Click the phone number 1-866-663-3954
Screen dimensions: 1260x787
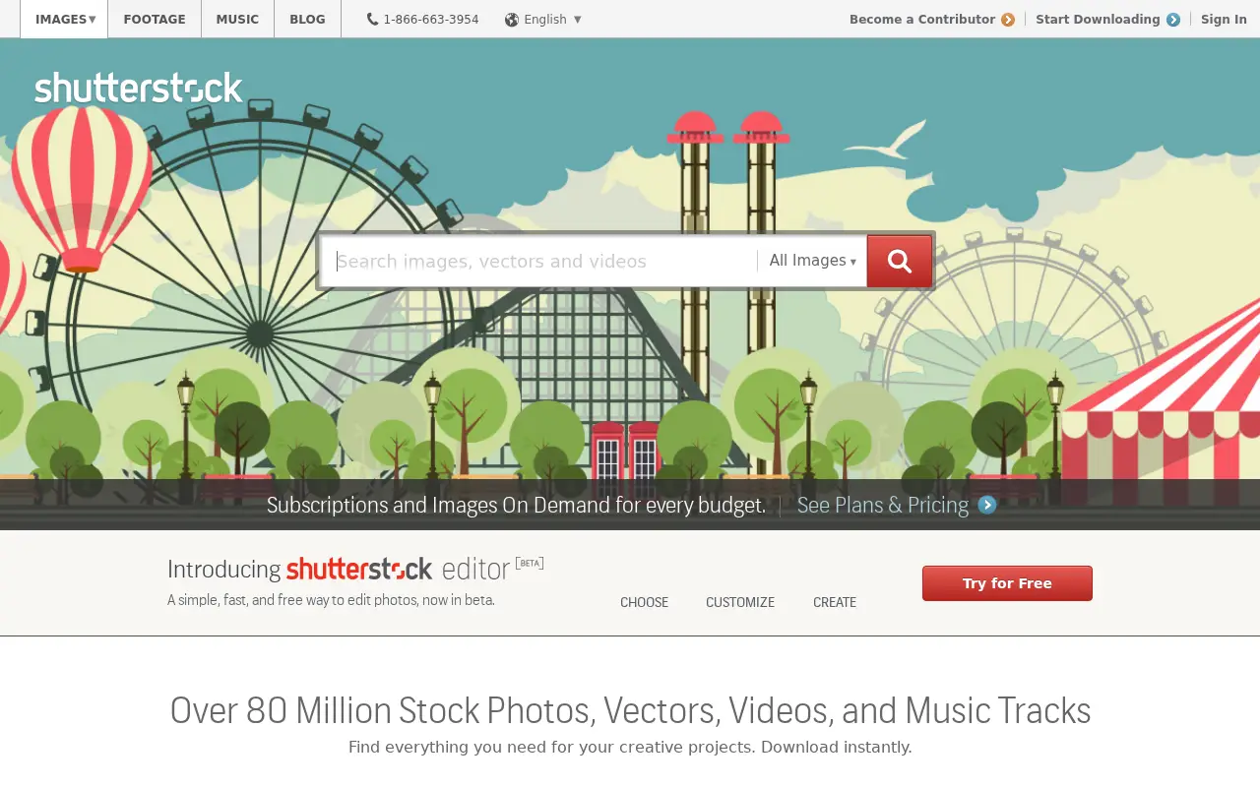point(431,19)
